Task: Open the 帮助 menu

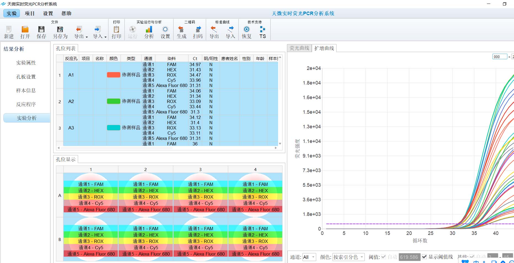Action: (66, 13)
